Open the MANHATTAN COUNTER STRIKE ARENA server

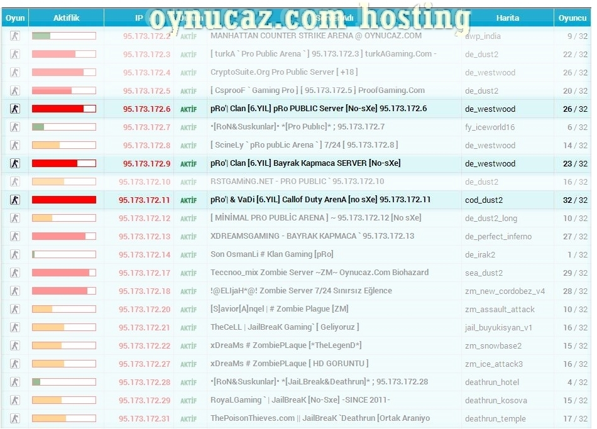click(x=316, y=36)
